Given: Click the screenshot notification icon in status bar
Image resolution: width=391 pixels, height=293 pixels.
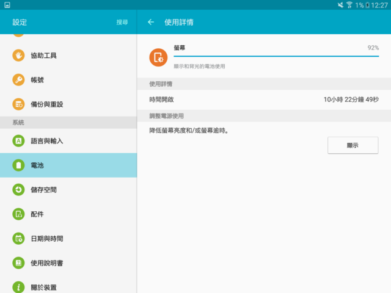Looking at the screenshot, I should pyautogui.click(x=7, y=5).
